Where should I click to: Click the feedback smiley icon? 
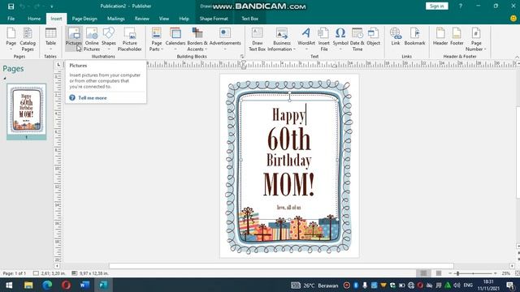click(x=513, y=19)
